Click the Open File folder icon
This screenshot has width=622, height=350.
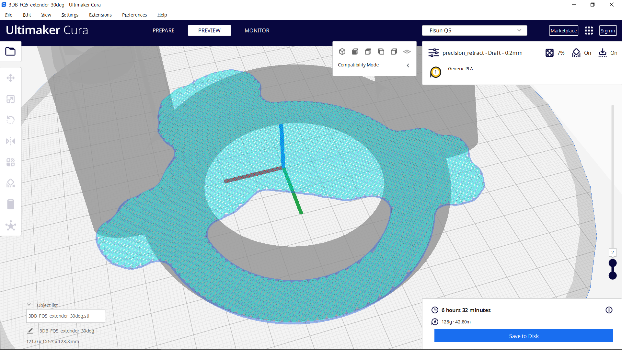10,51
